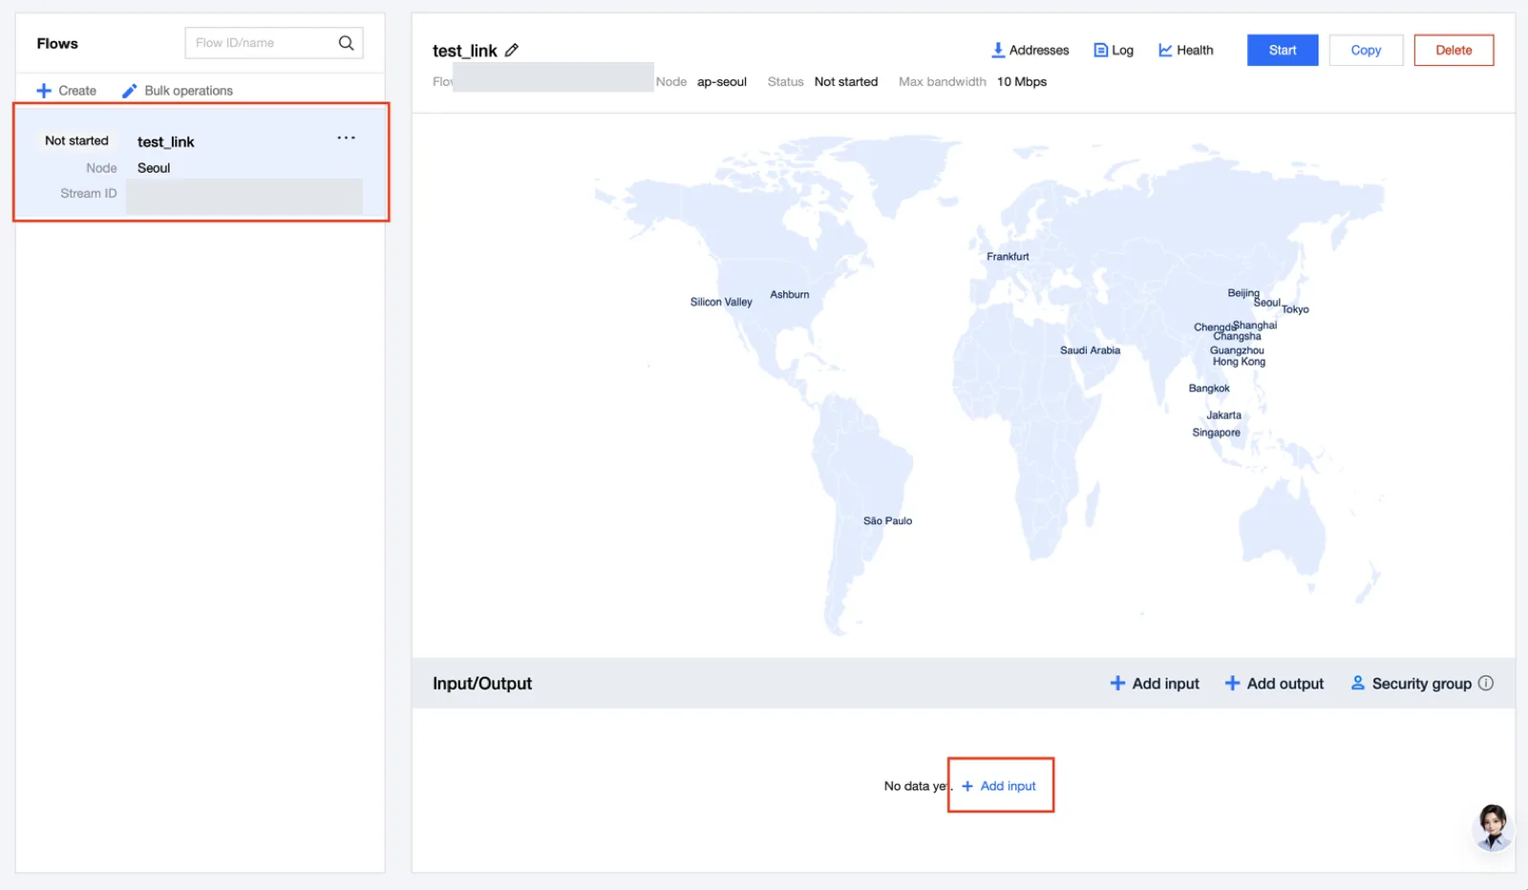This screenshot has height=890, width=1528.
Task: Delete the test_link flow
Action: (x=1454, y=51)
